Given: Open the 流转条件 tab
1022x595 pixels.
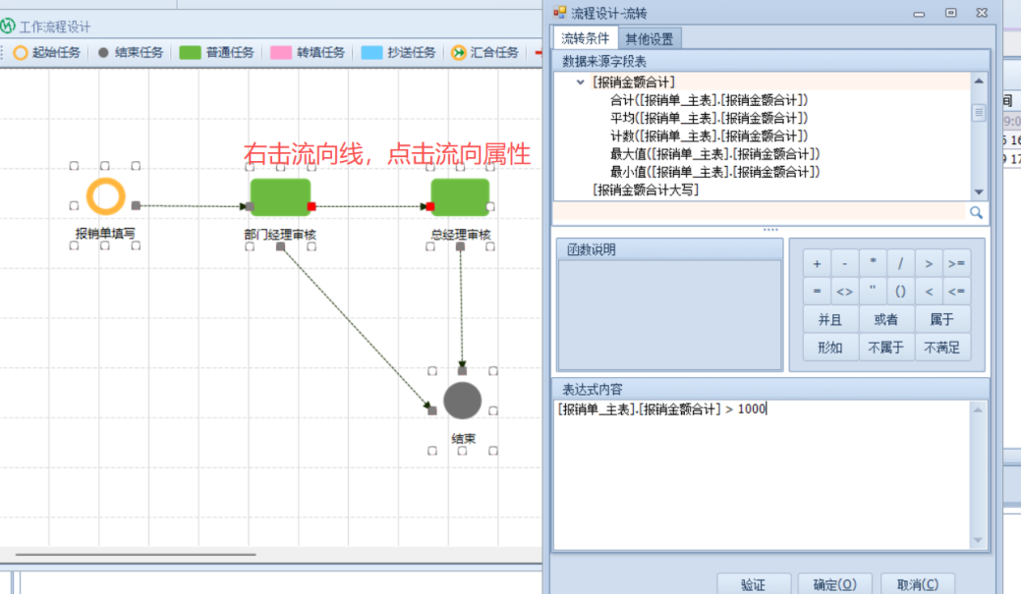Looking at the screenshot, I should 586,38.
